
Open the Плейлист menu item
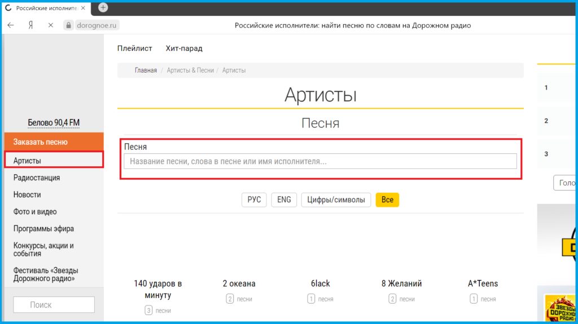pos(134,48)
